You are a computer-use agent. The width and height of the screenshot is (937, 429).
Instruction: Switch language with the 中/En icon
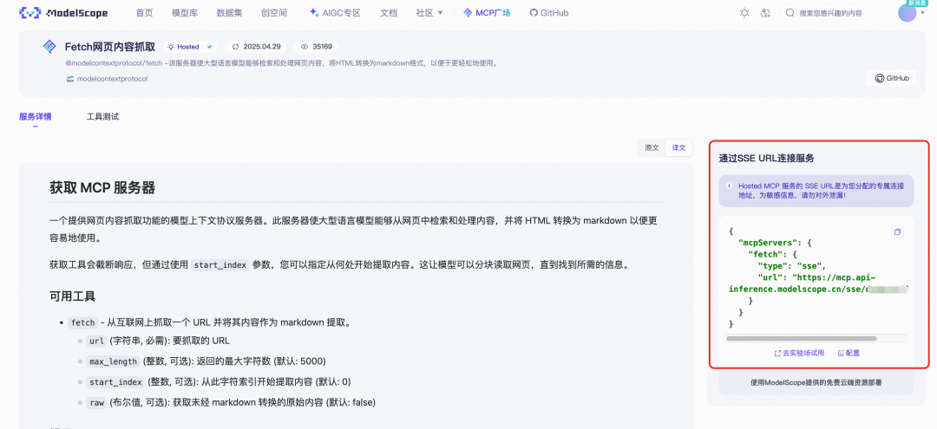pyautogui.click(x=765, y=12)
